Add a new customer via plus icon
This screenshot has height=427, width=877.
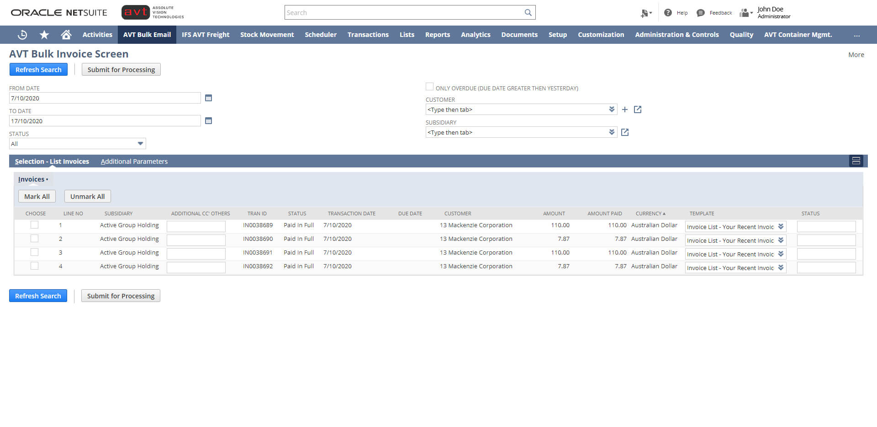pyautogui.click(x=625, y=109)
